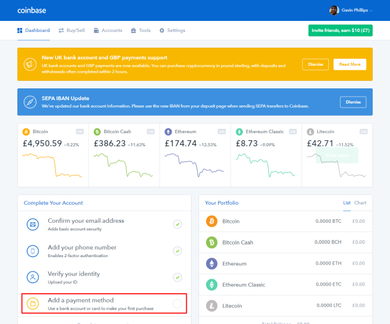Click the compass icon in SEPA banner

click(30, 102)
